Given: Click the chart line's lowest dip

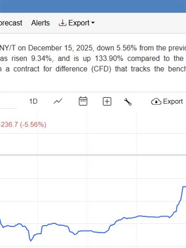Looking at the screenshot, I should [31, 240].
